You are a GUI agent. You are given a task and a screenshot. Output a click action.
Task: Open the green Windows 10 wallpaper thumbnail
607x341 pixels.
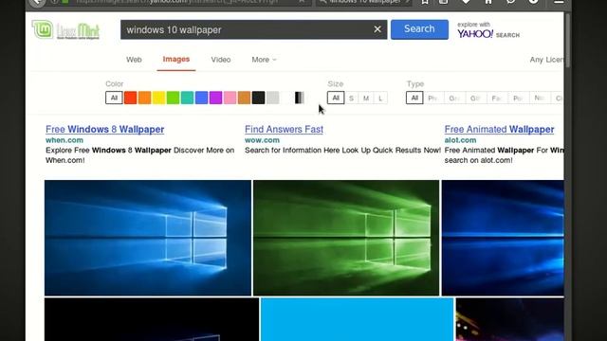point(346,238)
